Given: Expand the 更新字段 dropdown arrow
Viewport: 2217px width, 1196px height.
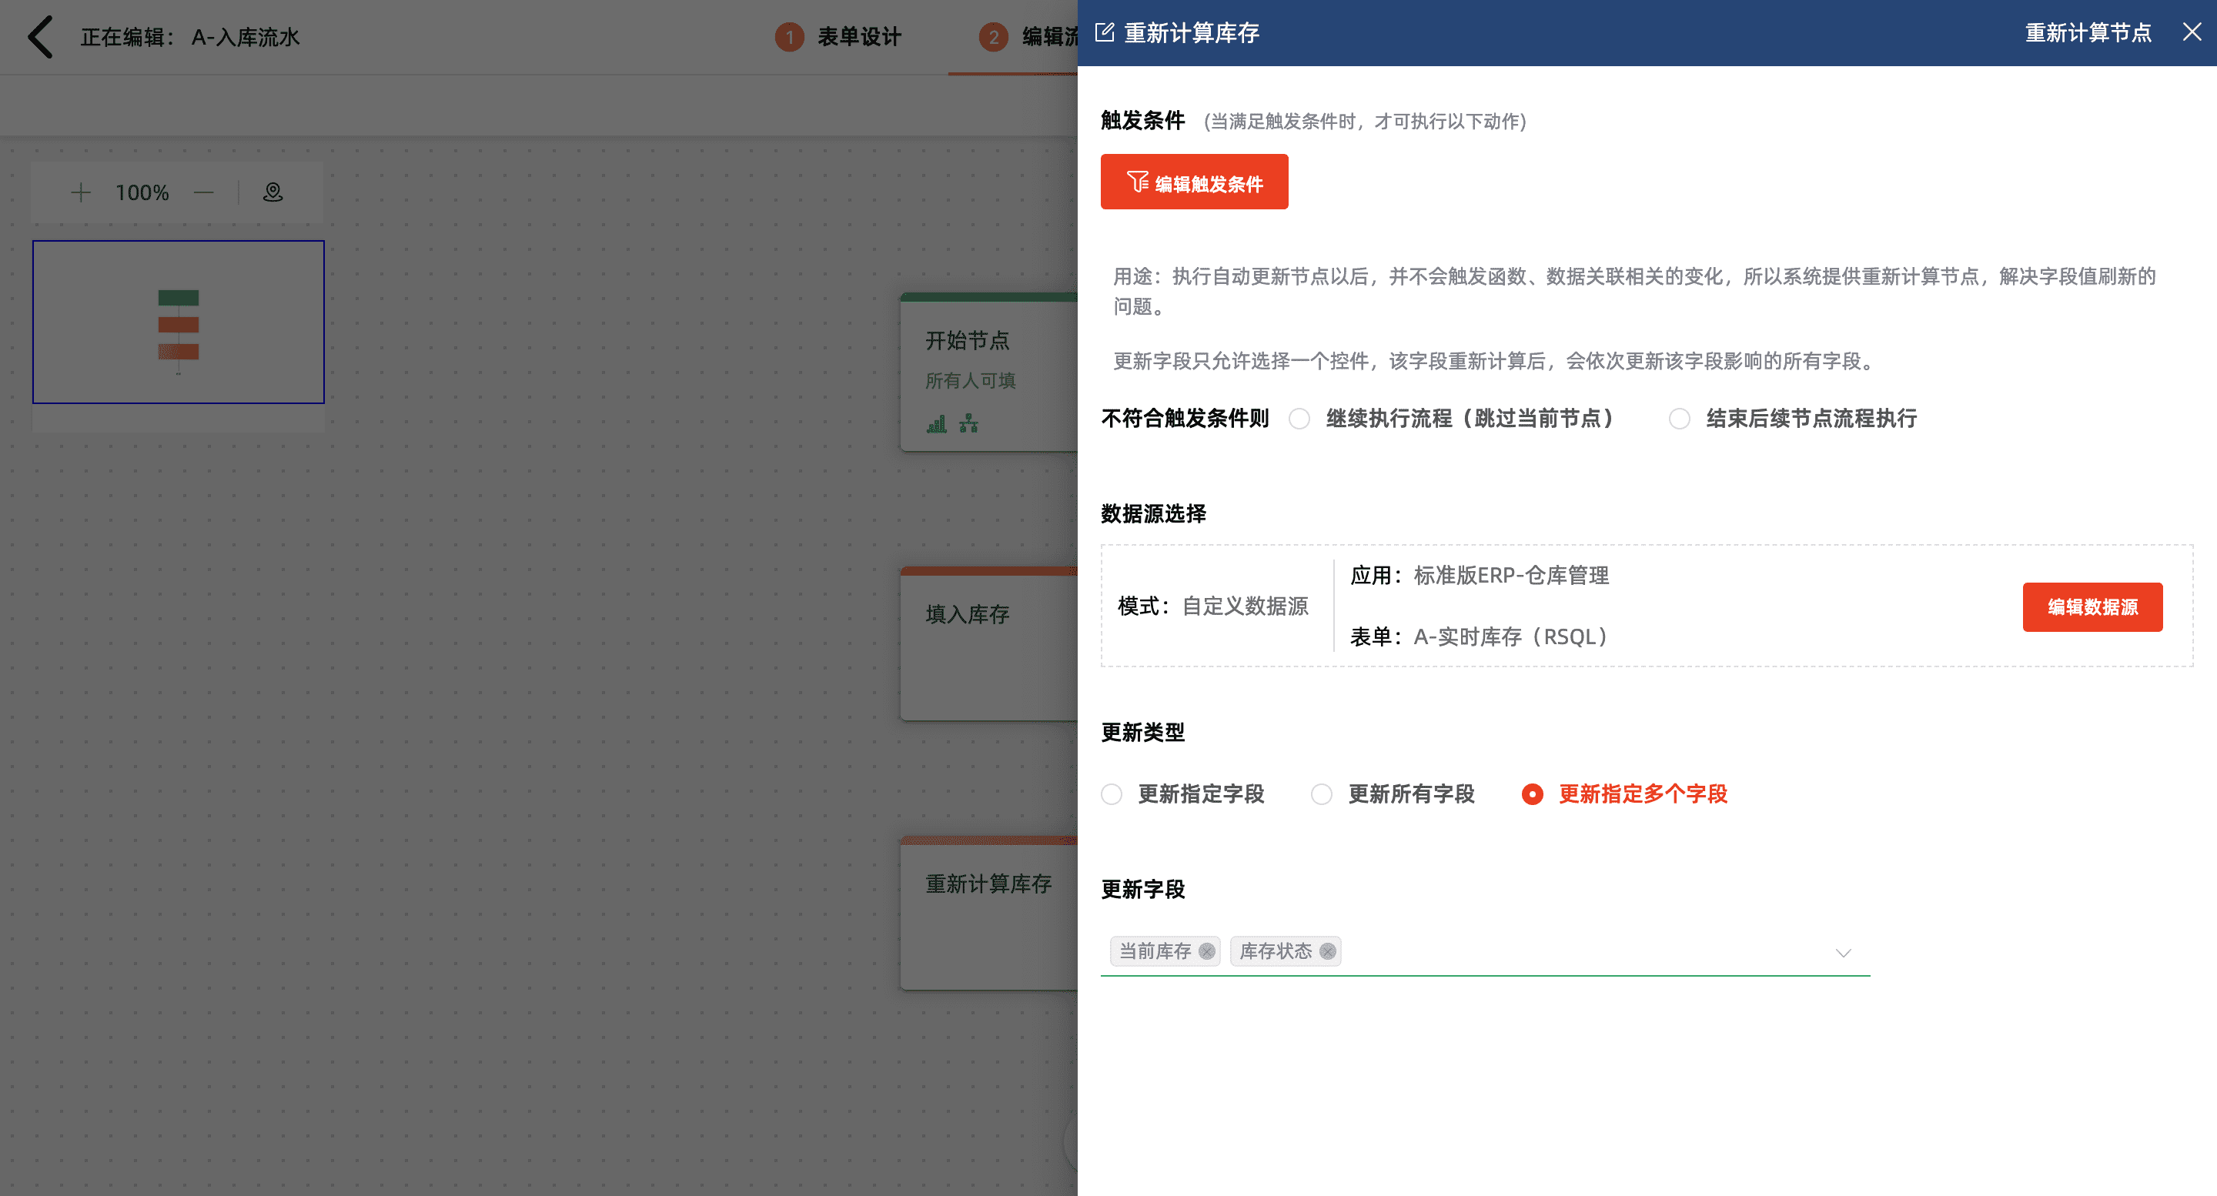Looking at the screenshot, I should (x=1843, y=953).
